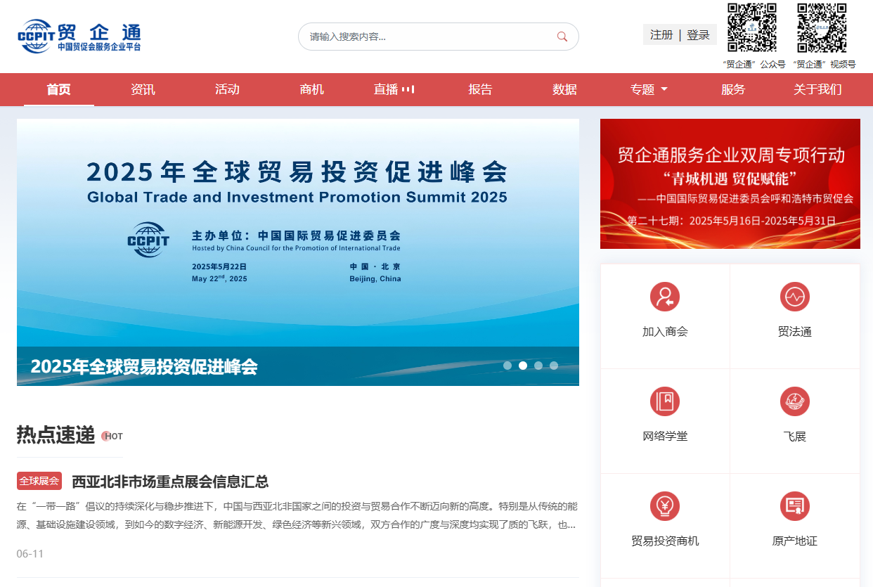Click the 热点速递 section heading
The width and height of the screenshot is (873, 587).
[x=56, y=435]
